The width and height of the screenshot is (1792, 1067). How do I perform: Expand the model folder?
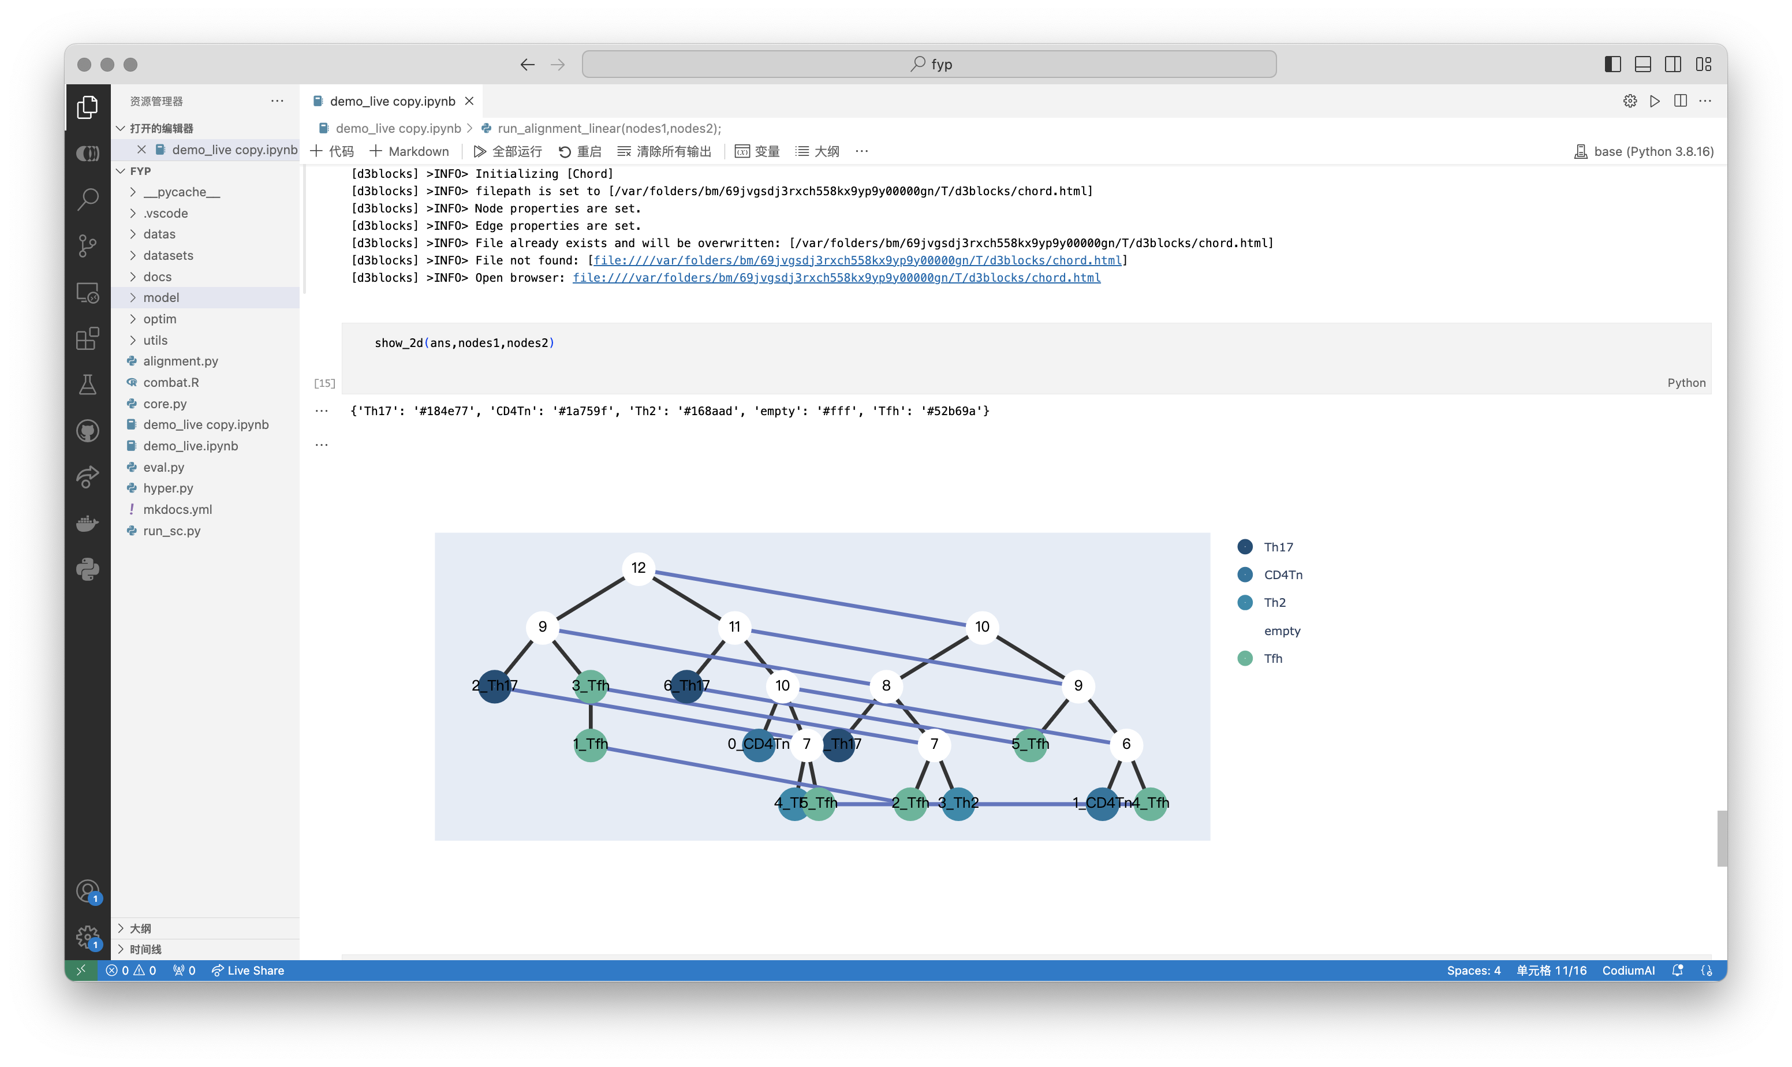pyautogui.click(x=205, y=298)
